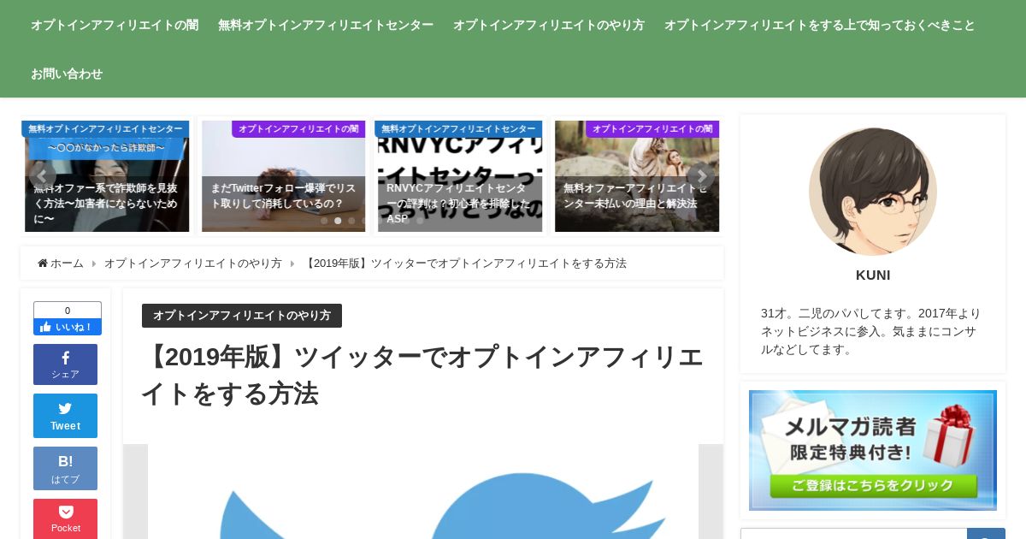
Task: Share article via Tweet button
Action: click(65, 416)
